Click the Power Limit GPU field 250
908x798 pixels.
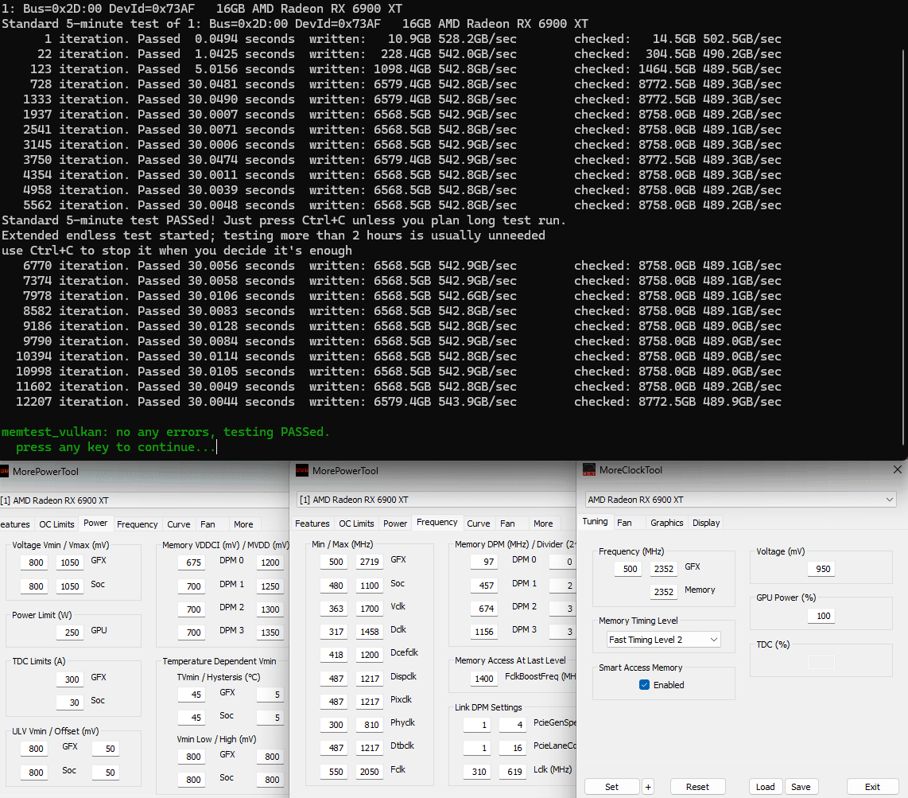pyautogui.click(x=71, y=633)
